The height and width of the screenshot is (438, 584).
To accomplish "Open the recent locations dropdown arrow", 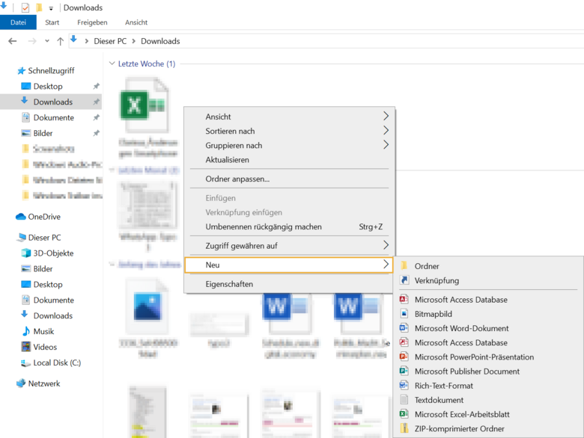I will [47, 41].
